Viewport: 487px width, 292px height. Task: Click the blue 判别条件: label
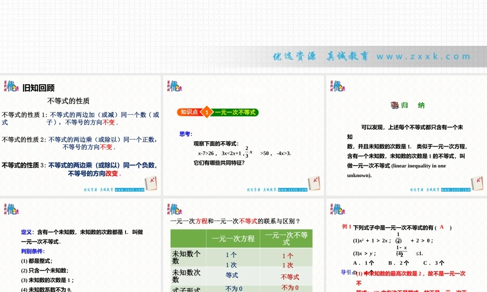click(33, 251)
